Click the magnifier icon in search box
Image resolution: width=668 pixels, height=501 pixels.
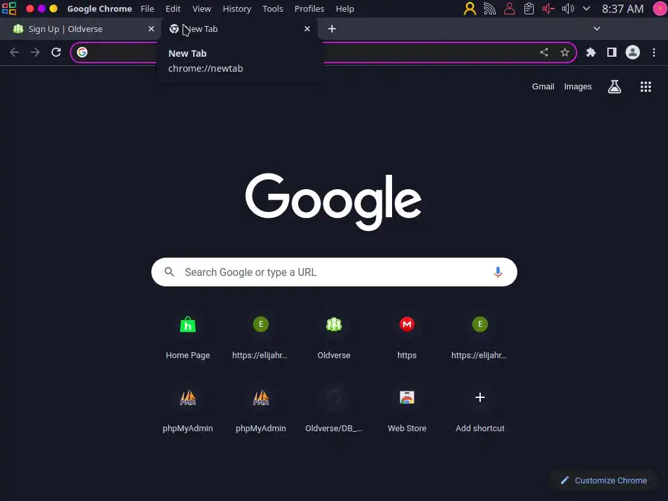tap(170, 272)
